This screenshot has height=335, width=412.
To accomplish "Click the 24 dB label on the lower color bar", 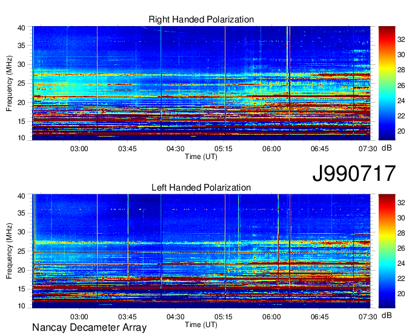I will coord(401,263).
